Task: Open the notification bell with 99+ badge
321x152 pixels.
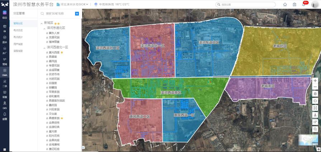Action: 303,5
